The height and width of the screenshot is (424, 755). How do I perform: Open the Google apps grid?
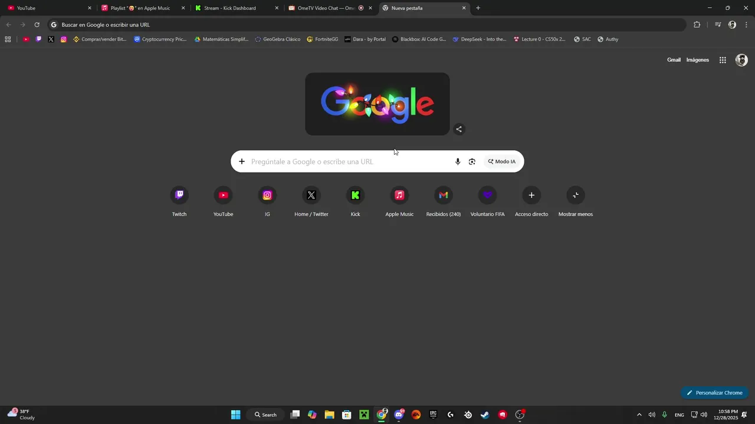(723, 60)
